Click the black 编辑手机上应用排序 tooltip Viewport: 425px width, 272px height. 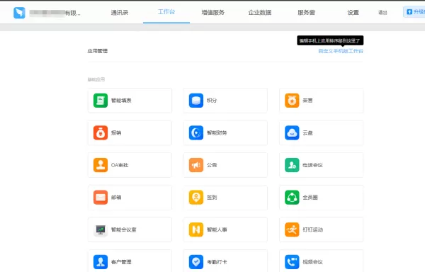coord(330,40)
